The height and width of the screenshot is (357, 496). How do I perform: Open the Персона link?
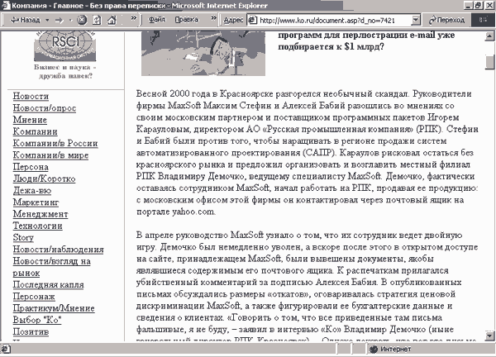point(31,167)
